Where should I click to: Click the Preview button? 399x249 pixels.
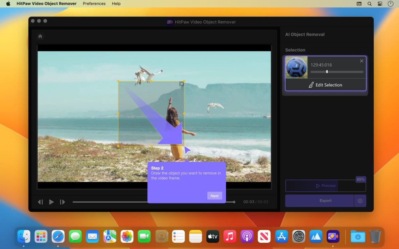tap(325, 186)
